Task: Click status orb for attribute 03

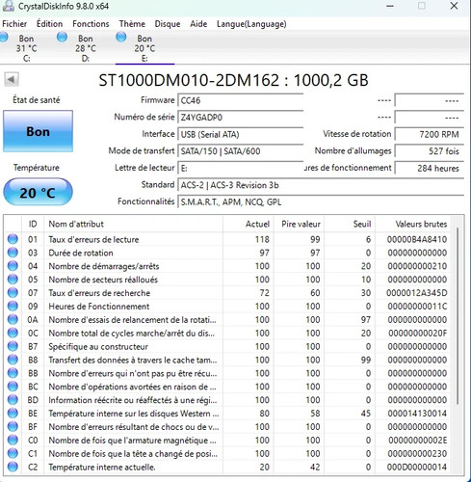Action: (13, 253)
